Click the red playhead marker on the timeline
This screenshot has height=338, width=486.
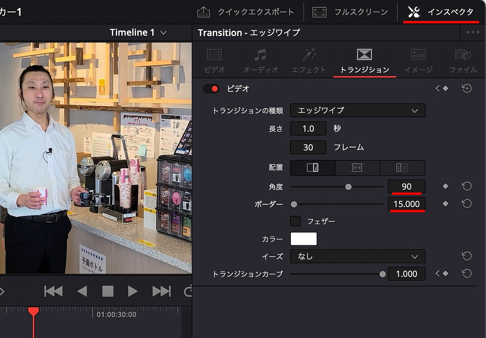[33, 311]
